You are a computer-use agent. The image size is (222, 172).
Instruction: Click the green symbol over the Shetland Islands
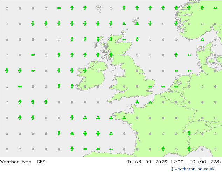pos(137,24)
